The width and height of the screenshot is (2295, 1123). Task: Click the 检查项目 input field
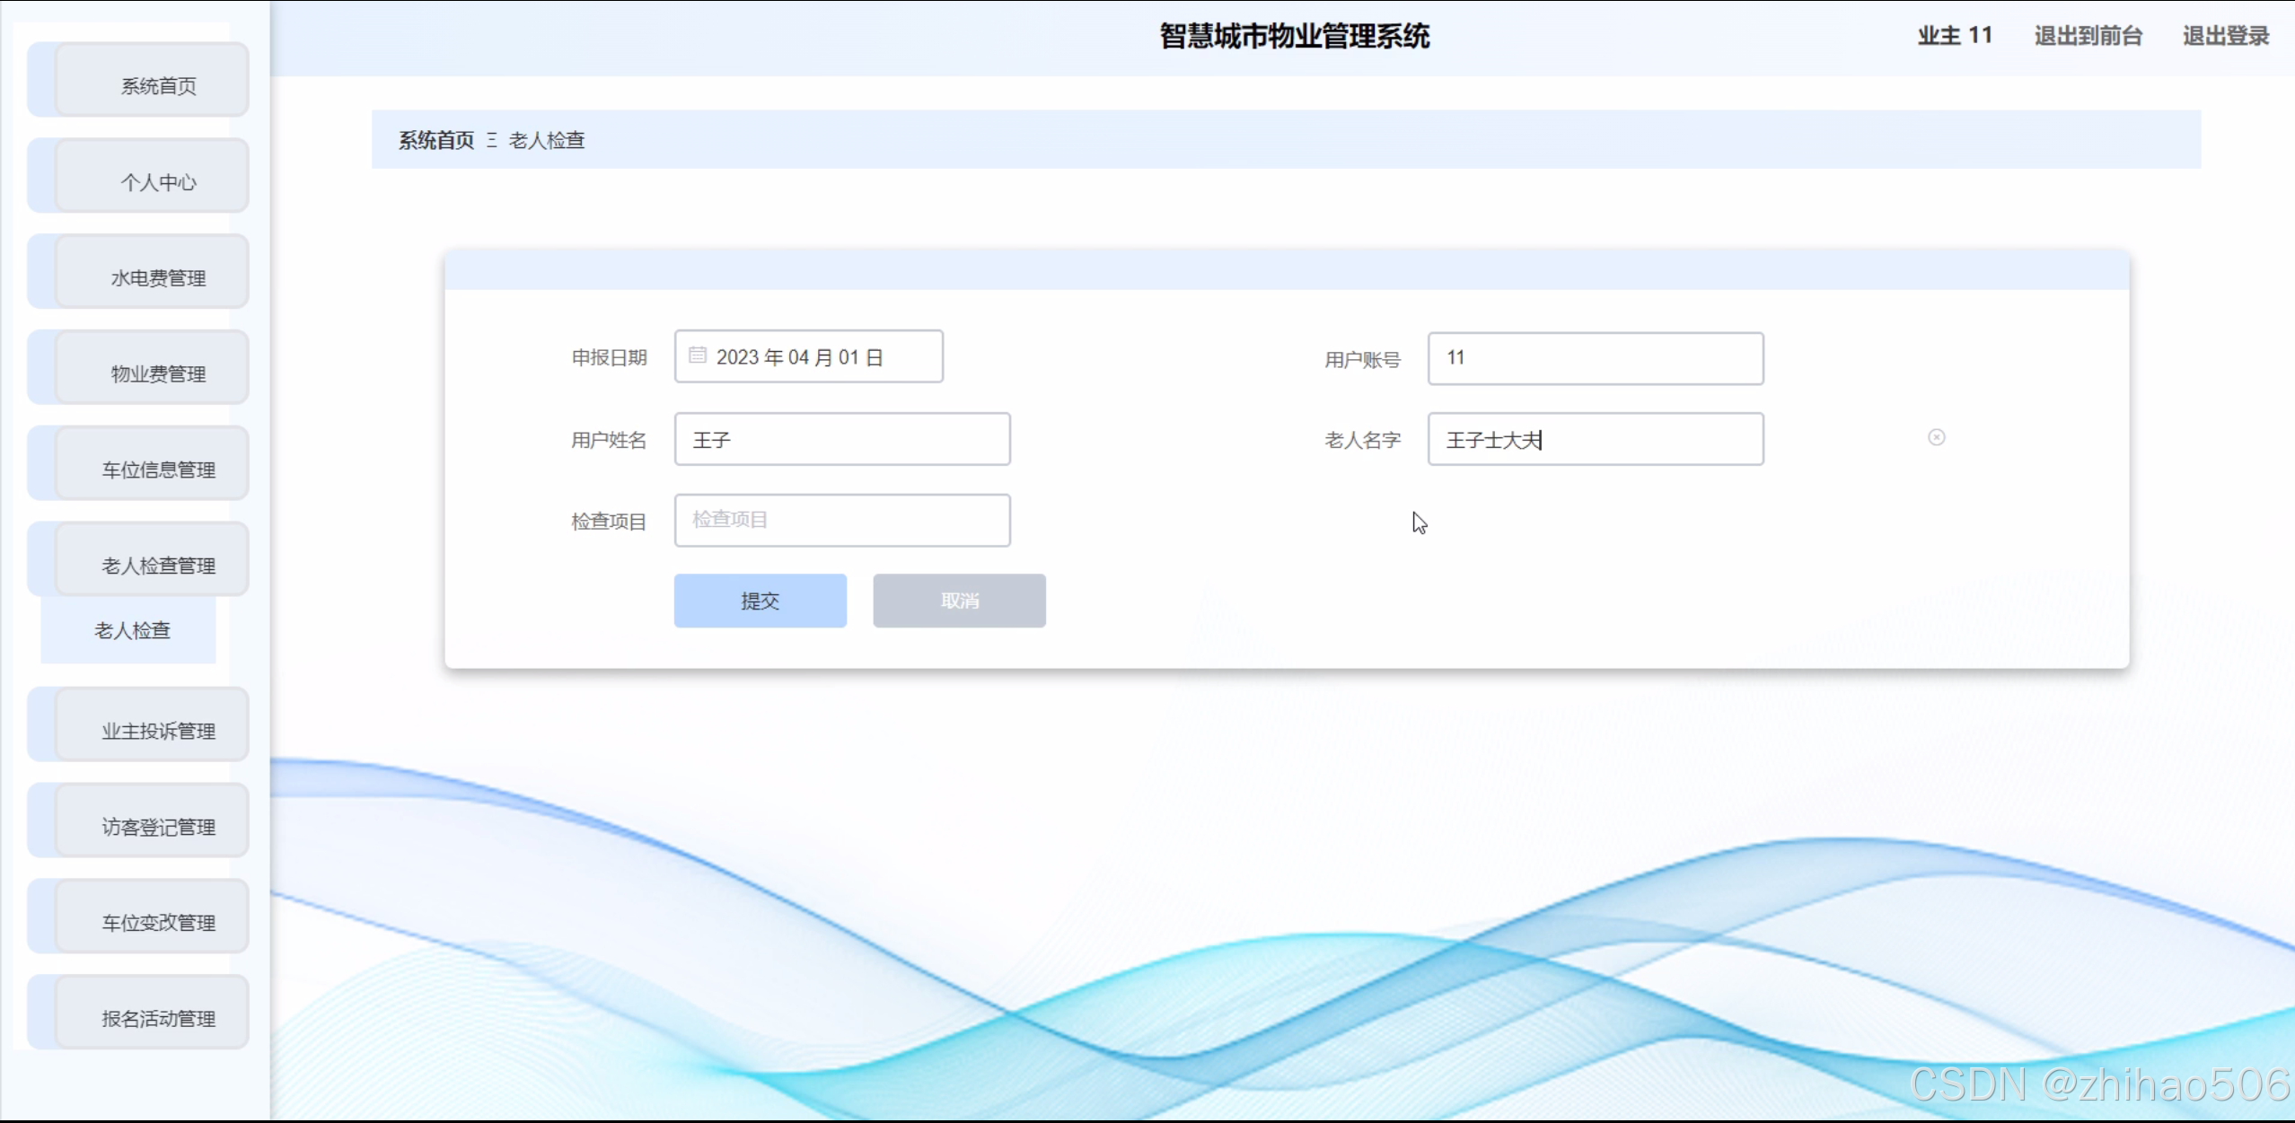[841, 520]
